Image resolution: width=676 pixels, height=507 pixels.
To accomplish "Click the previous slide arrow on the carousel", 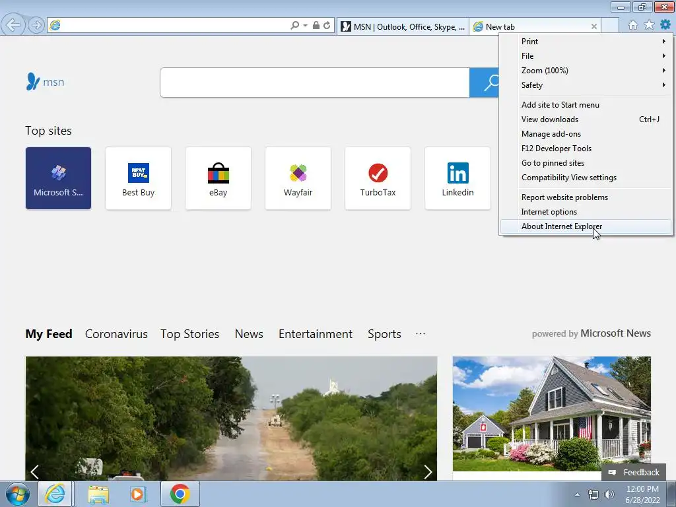I will coord(35,472).
